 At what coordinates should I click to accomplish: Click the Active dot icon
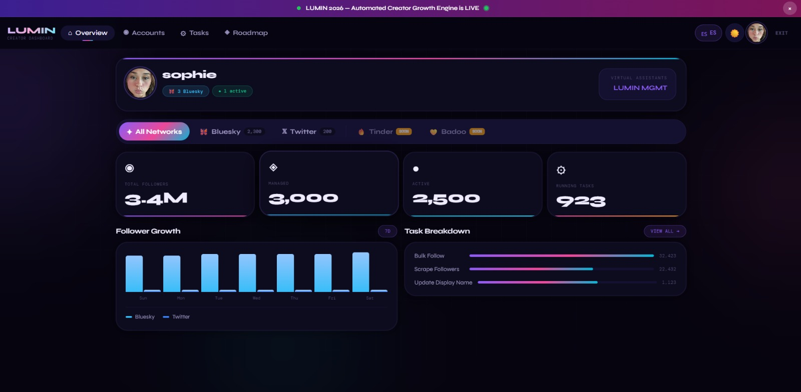(x=416, y=169)
